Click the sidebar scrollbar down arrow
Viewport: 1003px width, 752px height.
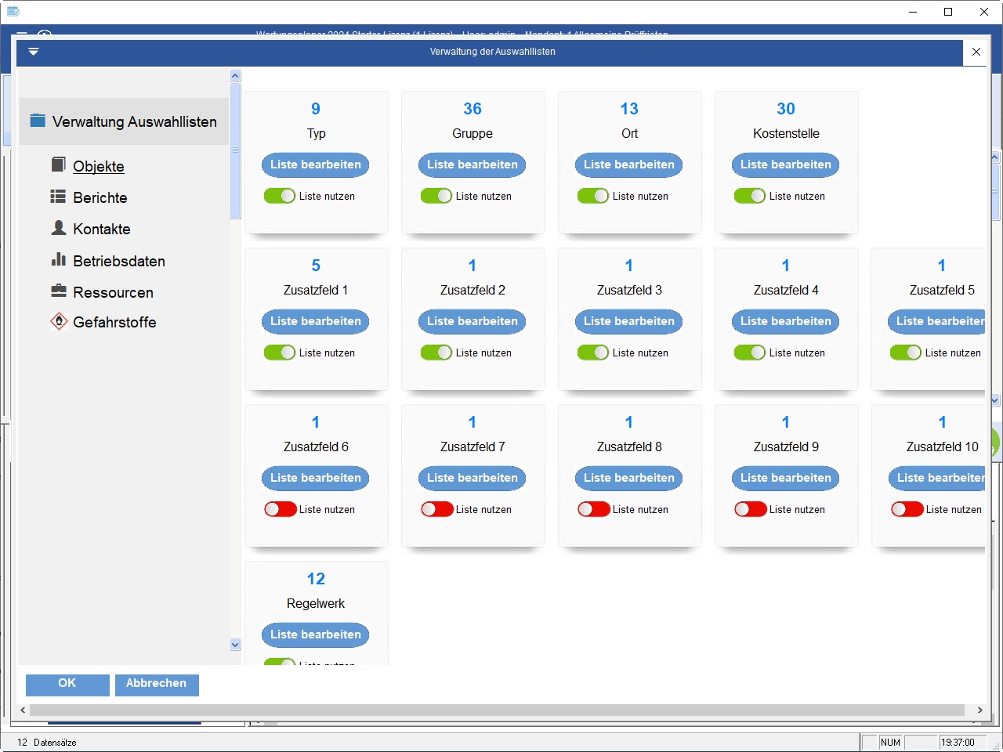coord(235,645)
